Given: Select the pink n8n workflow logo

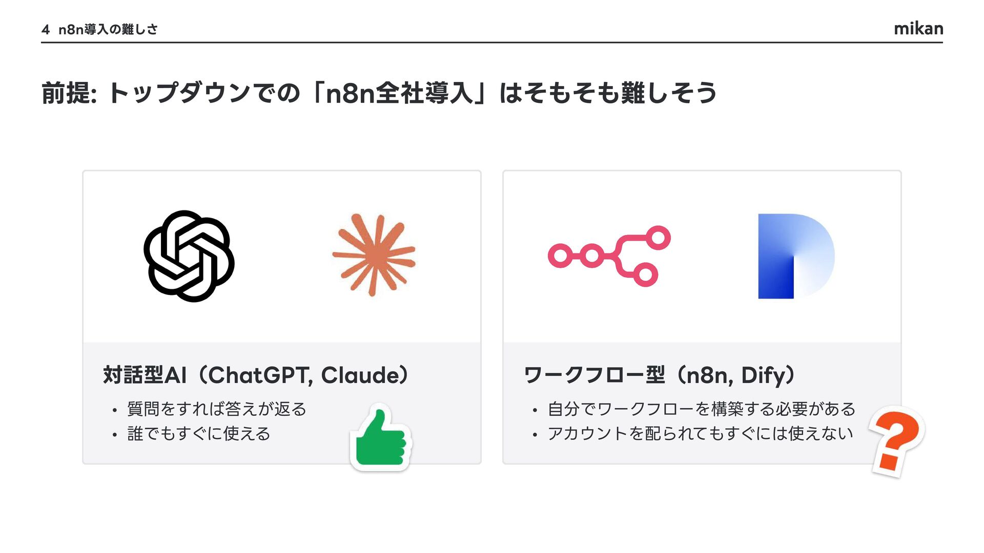Looking at the screenshot, I should (x=609, y=256).
